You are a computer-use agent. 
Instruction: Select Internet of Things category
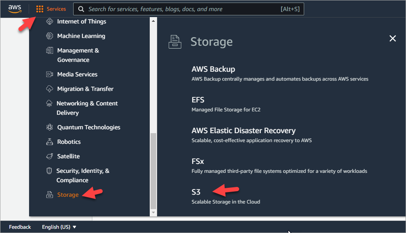[x=82, y=21]
